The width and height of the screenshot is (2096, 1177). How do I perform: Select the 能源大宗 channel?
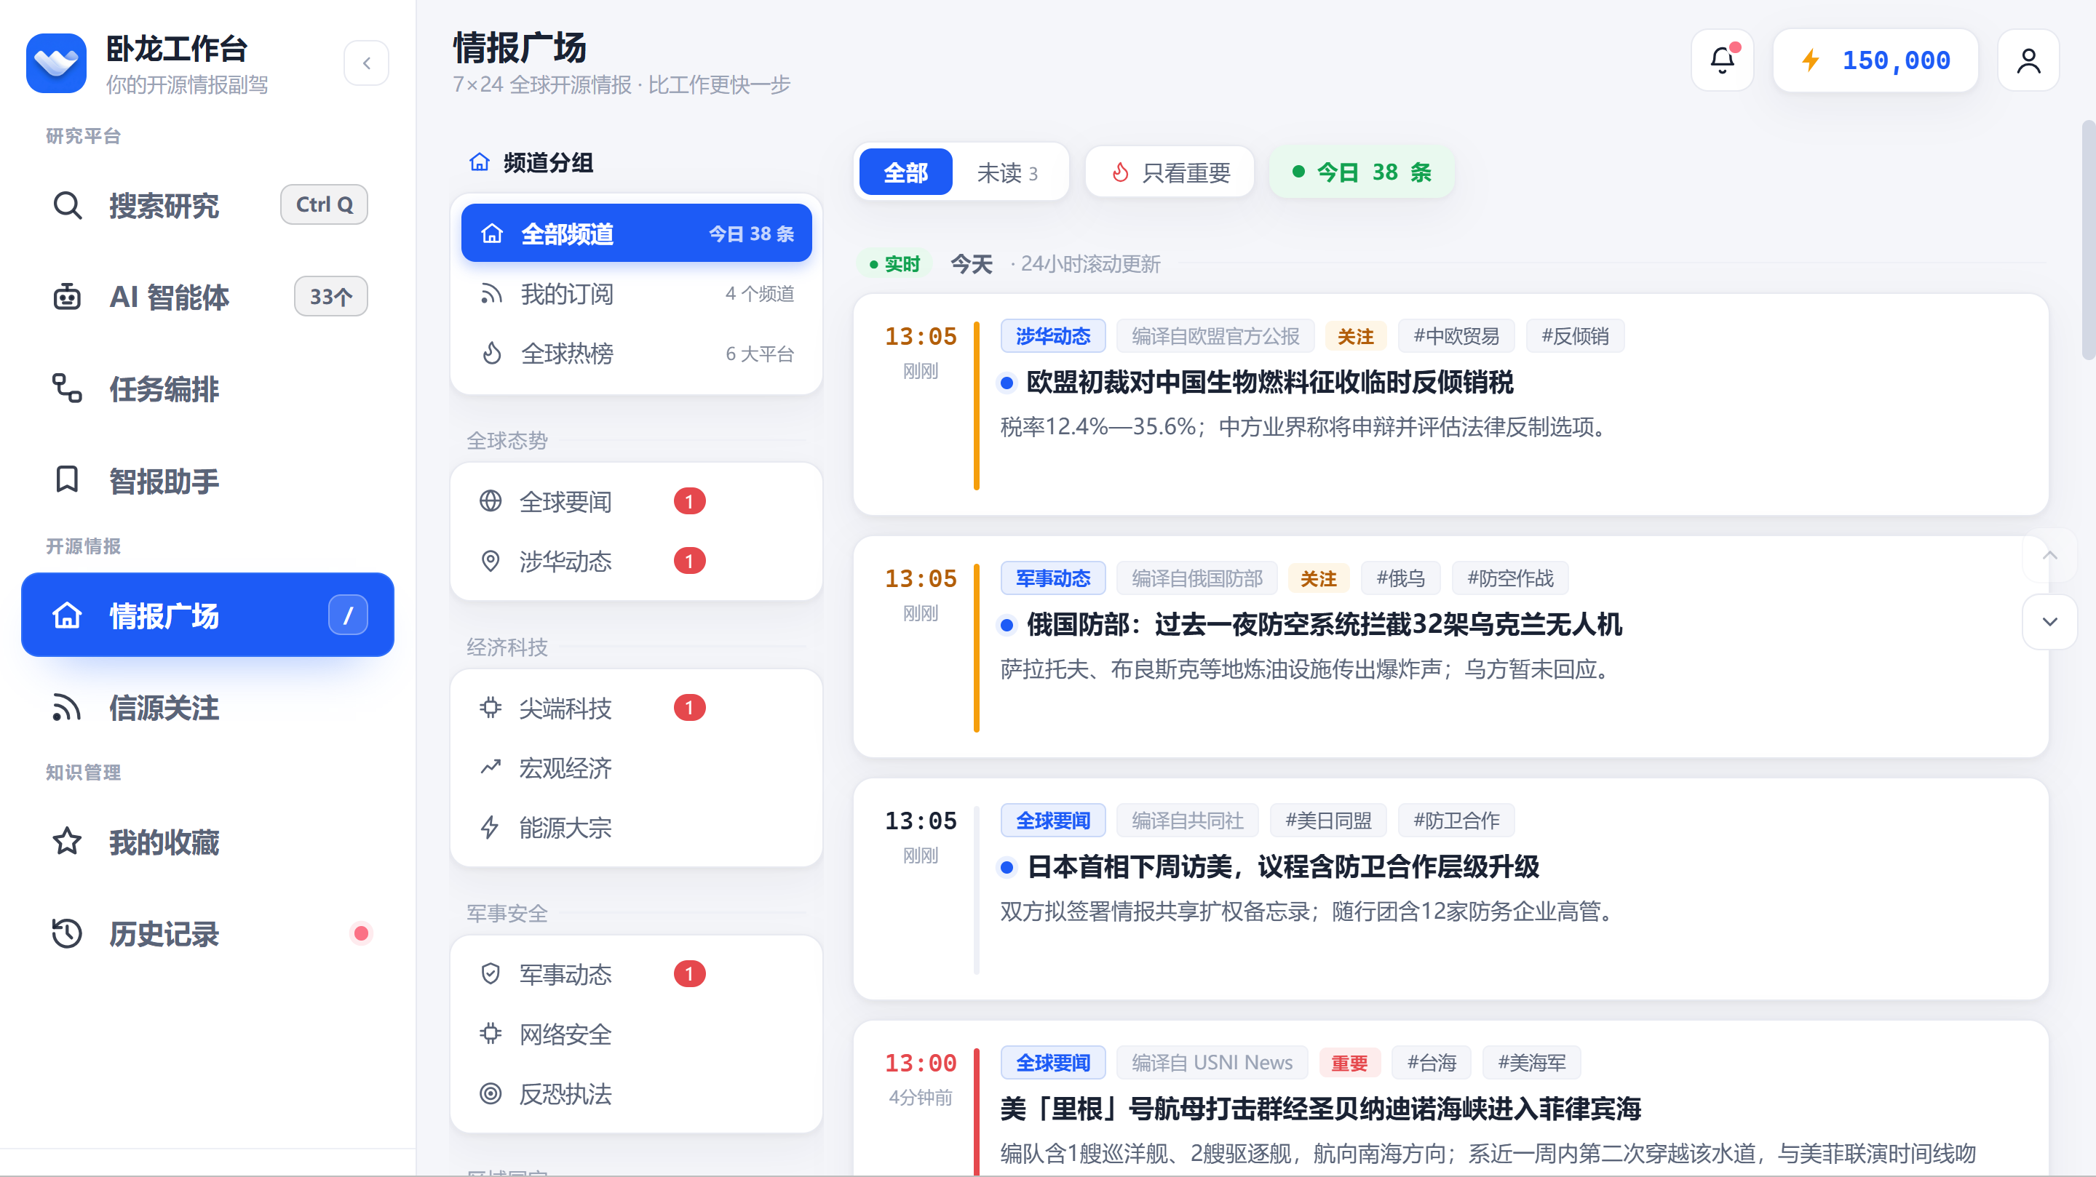point(636,827)
